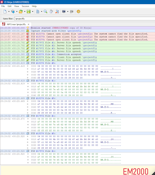Click the blue log document toolbar icon
This screenshot has height=175, width=155.
pyautogui.click(x=38, y=11)
